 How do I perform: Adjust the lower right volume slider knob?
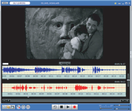tap(117, 109)
